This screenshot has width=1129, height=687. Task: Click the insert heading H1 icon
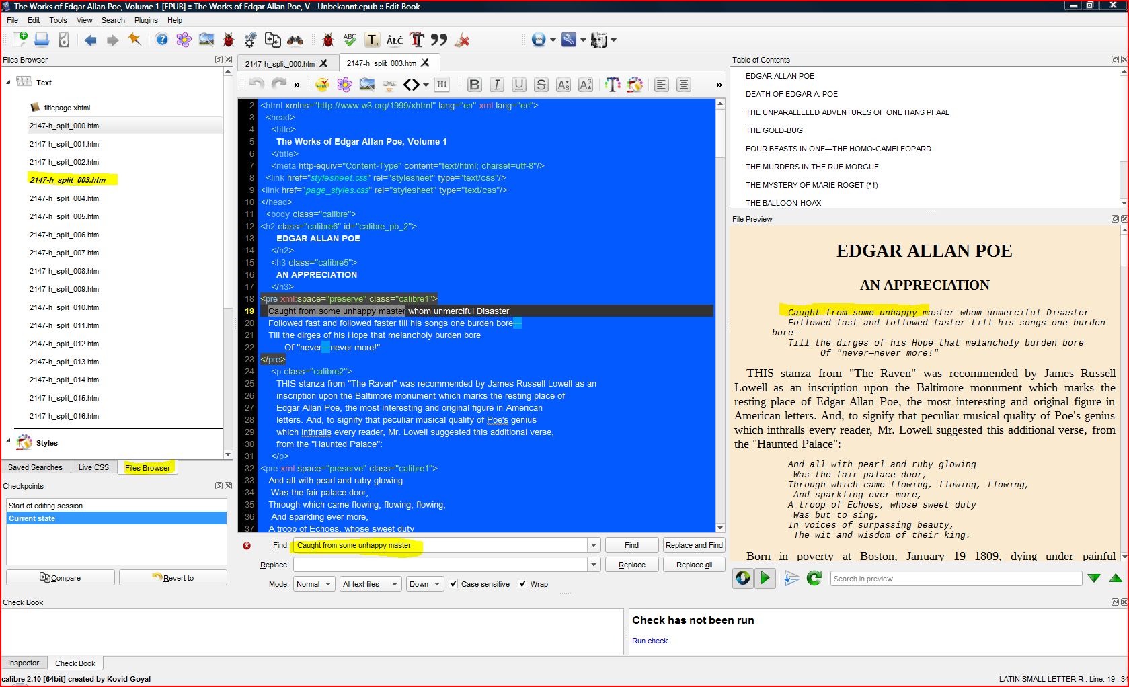[442, 85]
